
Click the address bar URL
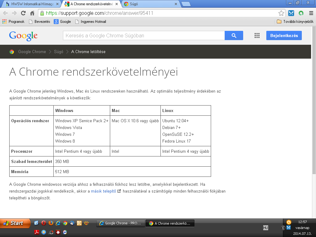click(100, 13)
